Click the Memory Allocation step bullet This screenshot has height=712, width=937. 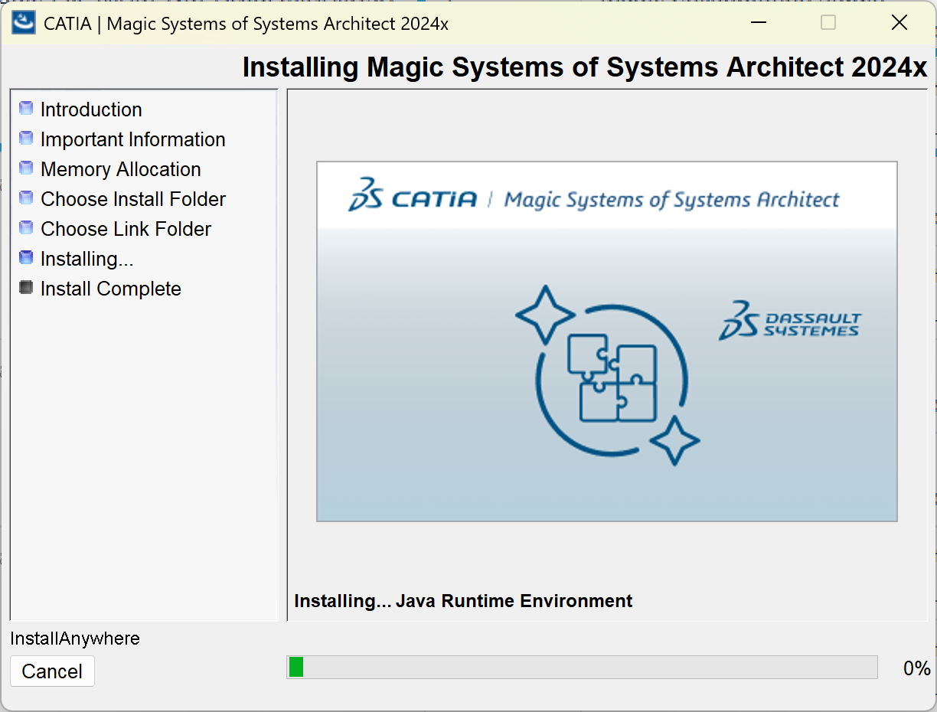coord(26,168)
